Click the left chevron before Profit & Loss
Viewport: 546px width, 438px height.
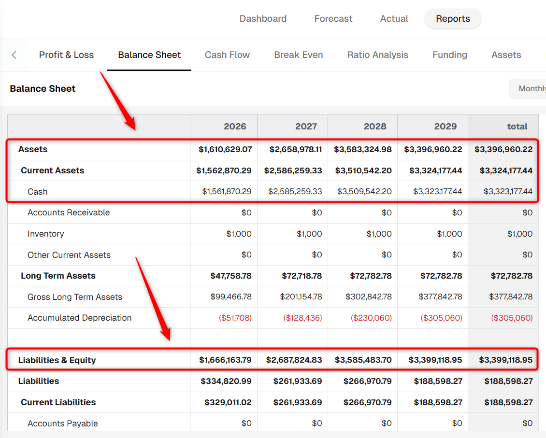pyautogui.click(x=14, y=55)
